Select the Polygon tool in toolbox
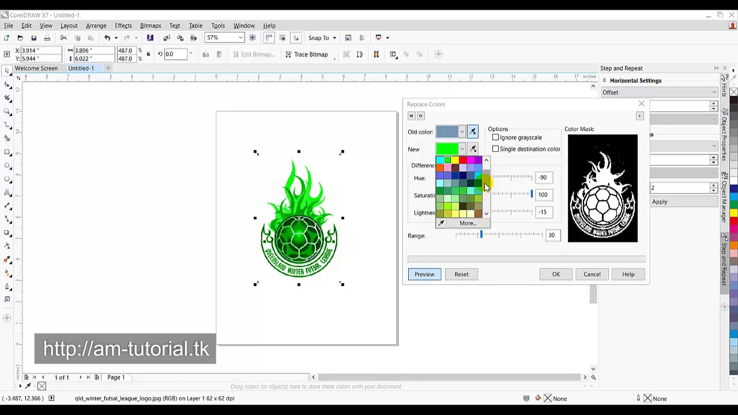 (x=7, y=179)
